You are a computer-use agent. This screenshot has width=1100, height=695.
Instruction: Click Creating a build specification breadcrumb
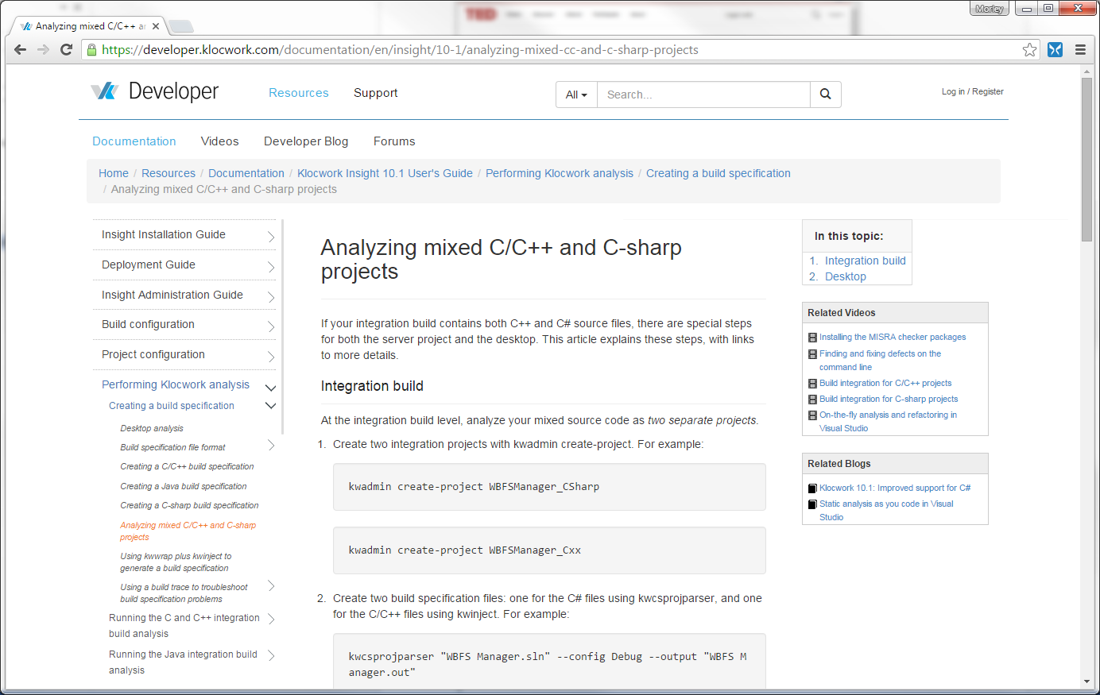tap(718, 173)
